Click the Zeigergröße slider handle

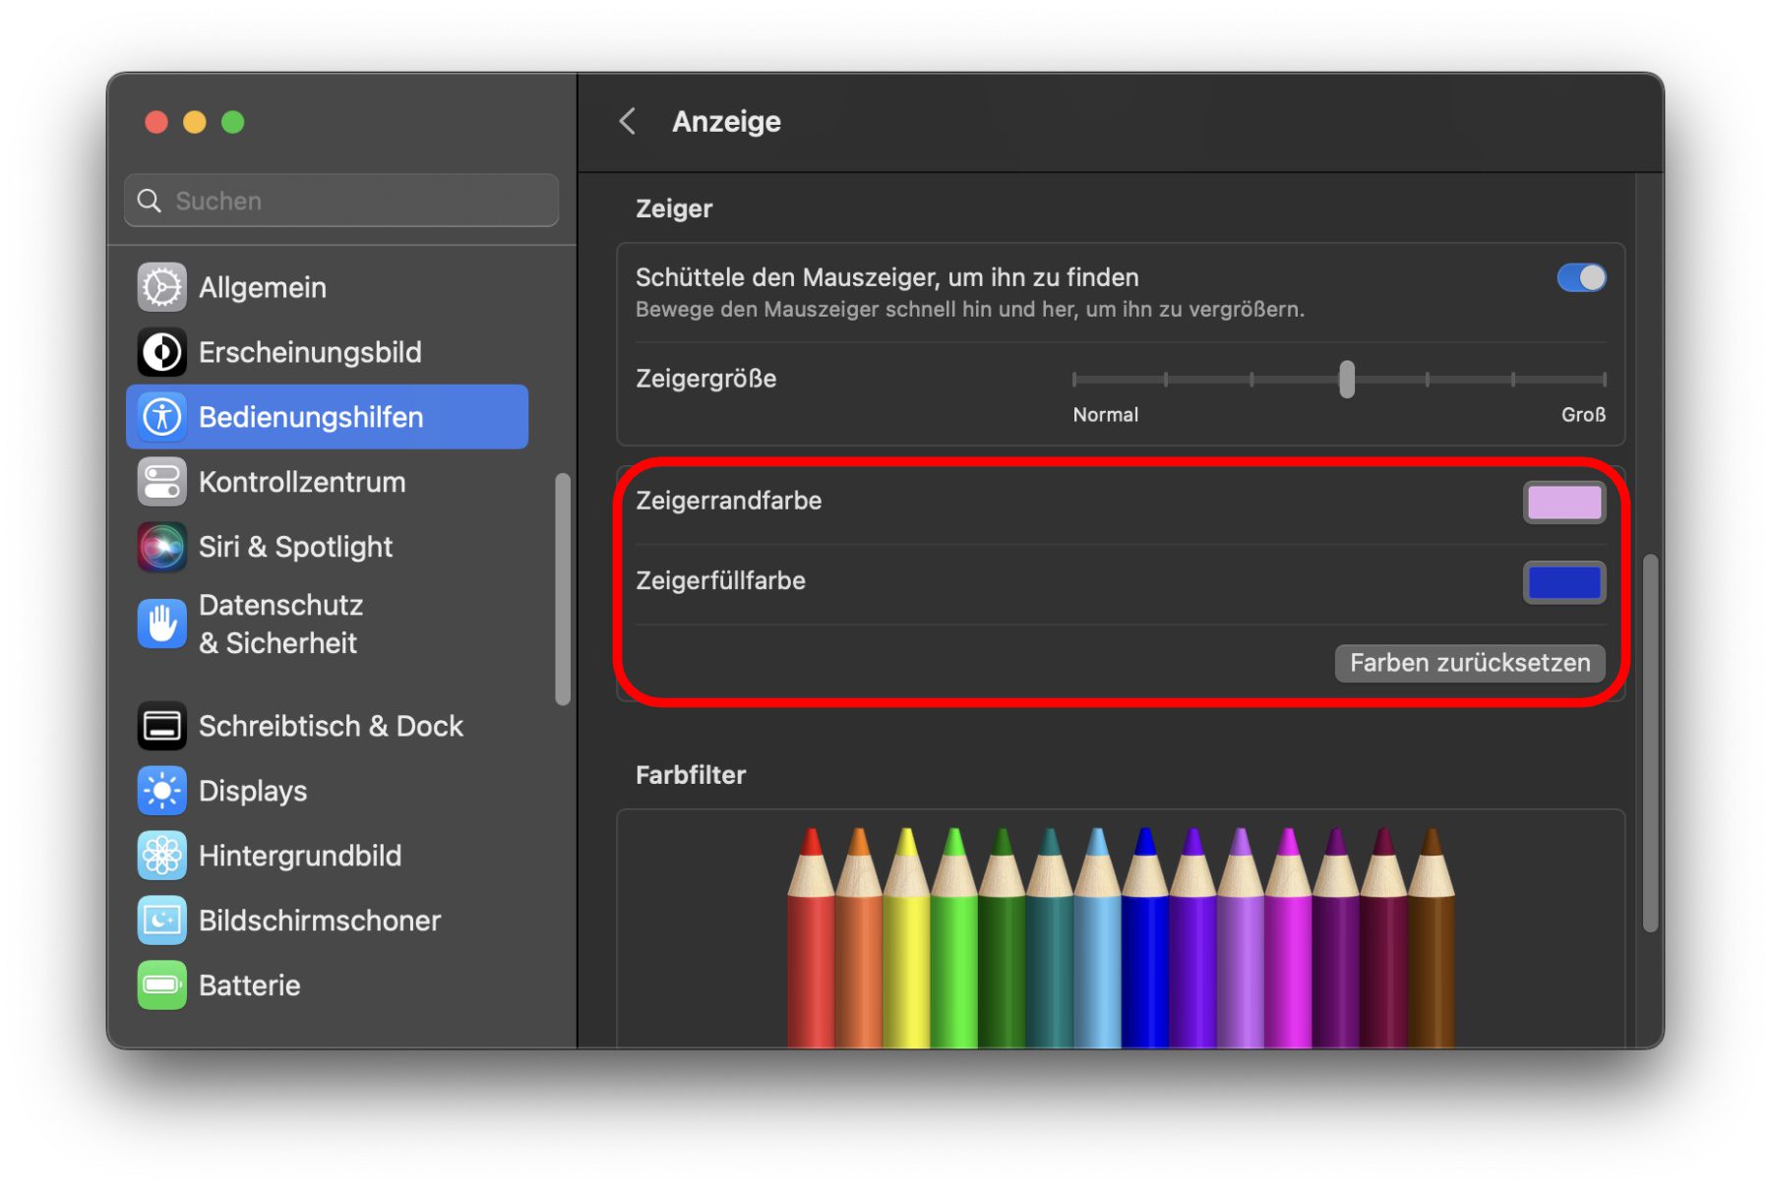pos(1346,380)
